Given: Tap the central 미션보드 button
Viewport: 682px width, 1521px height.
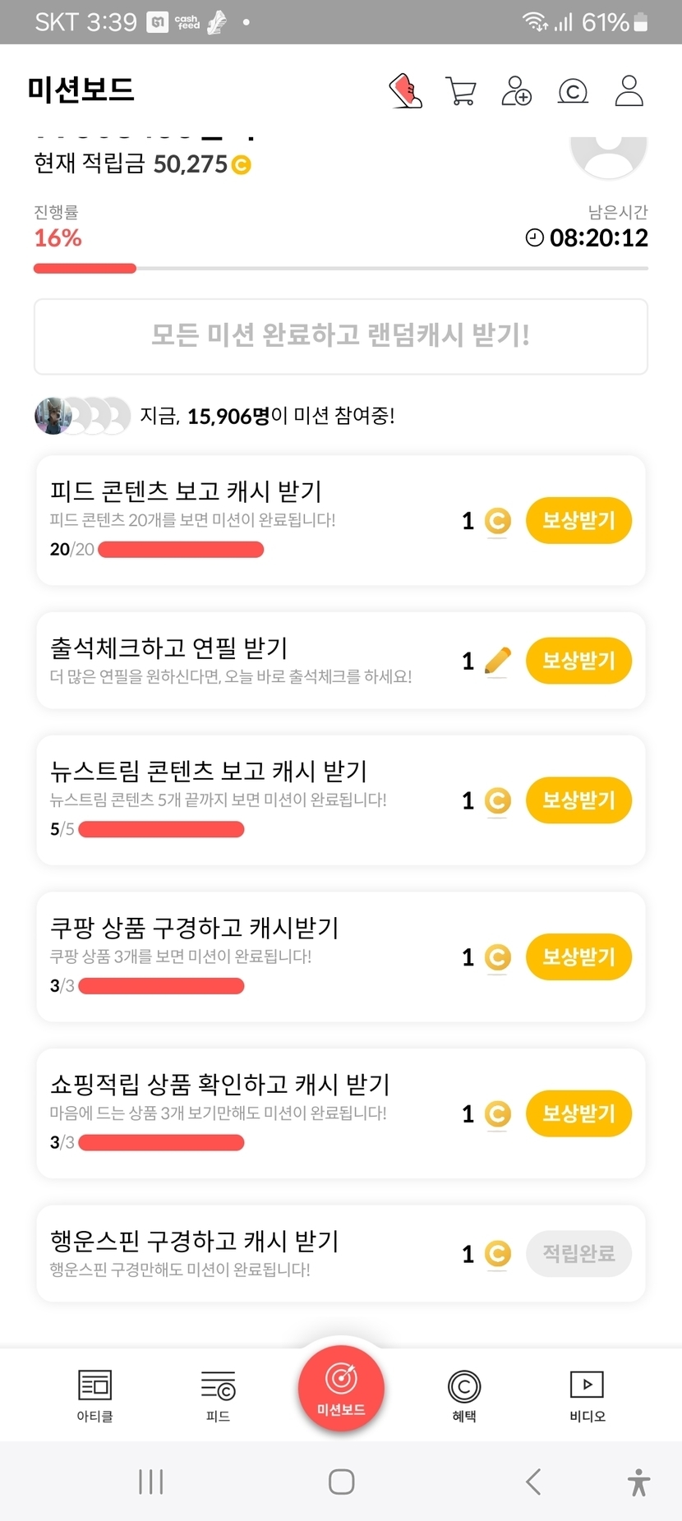Looking at the screenshot, I should (341, 1388).
